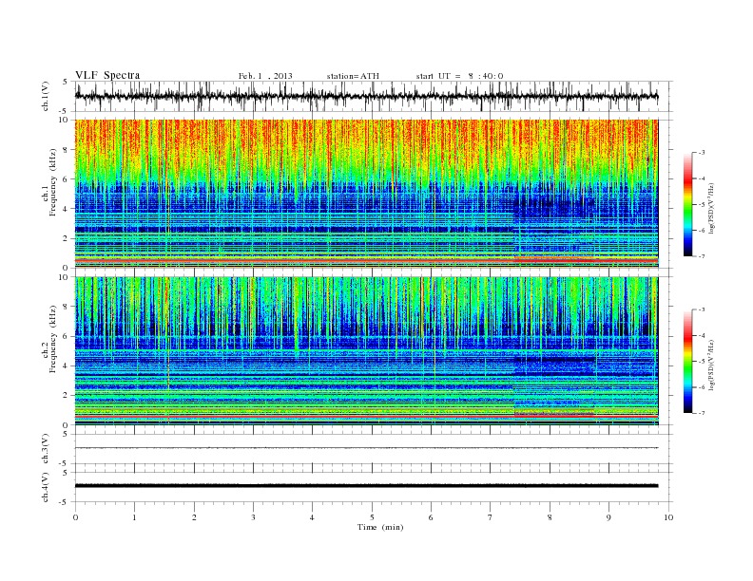
Task: Click the "VLF Spectra" title text
Action: (107, 75)
